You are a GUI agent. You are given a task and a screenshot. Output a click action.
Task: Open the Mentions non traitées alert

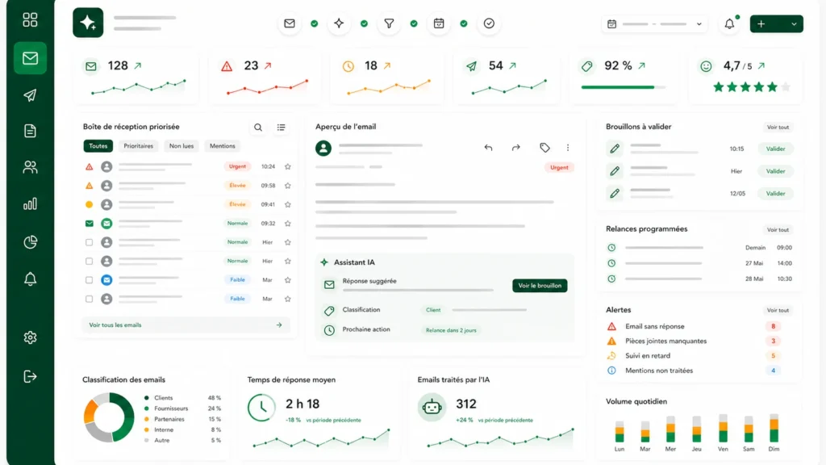pos(695,371)
